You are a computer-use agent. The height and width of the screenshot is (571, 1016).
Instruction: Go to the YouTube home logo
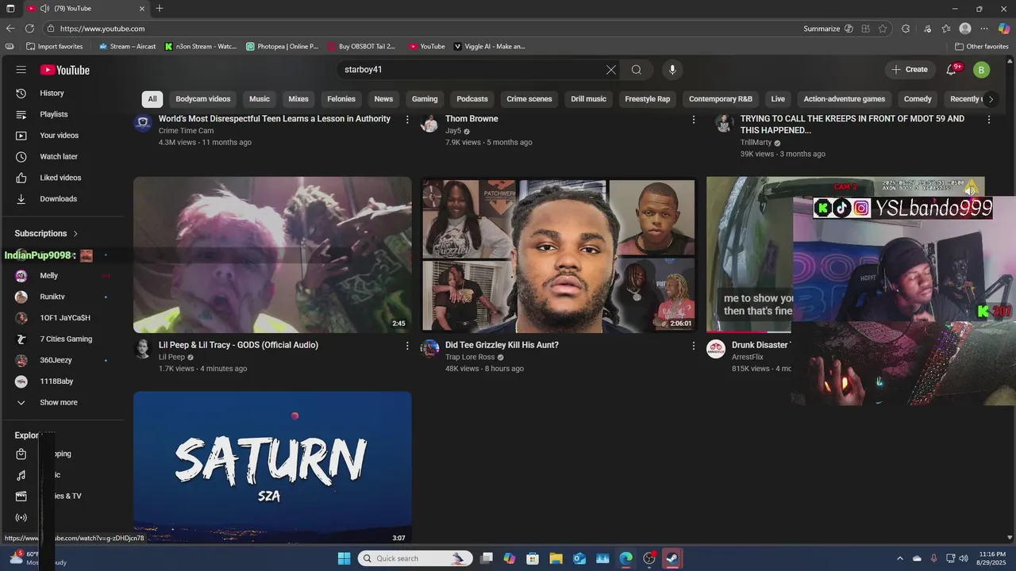coord(65,70)
